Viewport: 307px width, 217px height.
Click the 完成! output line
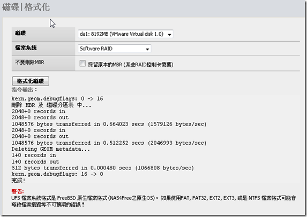point(18,181)
